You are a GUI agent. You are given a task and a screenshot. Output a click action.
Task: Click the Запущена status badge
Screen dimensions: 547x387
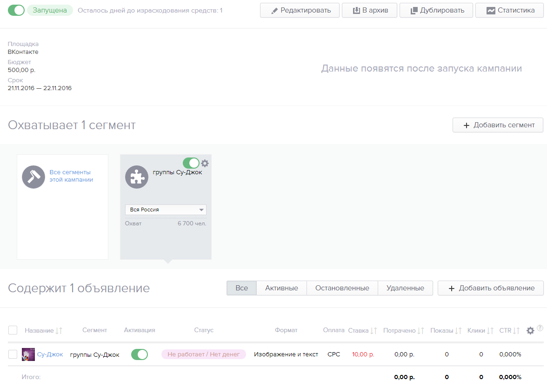tap(49, 10)
